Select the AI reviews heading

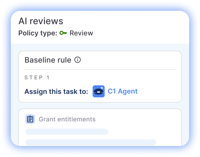point(41,21)
